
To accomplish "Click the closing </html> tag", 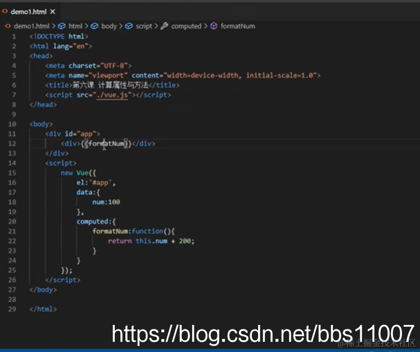I will click(43, 309).
